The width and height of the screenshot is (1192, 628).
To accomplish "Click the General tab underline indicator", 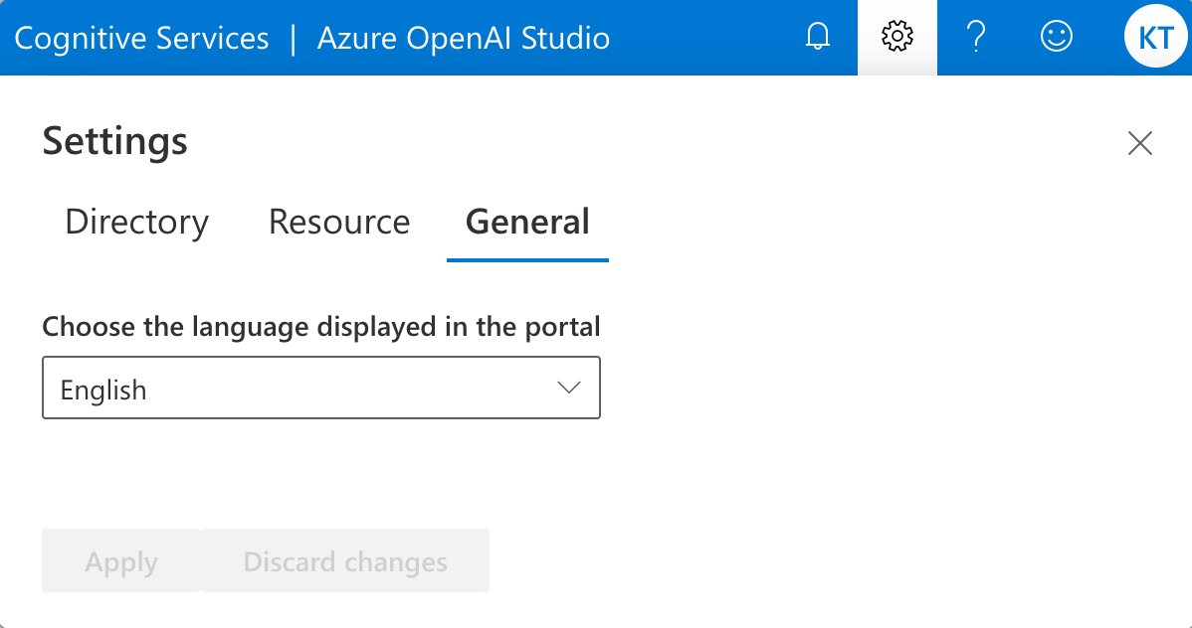I will click(x=527, y=256).
